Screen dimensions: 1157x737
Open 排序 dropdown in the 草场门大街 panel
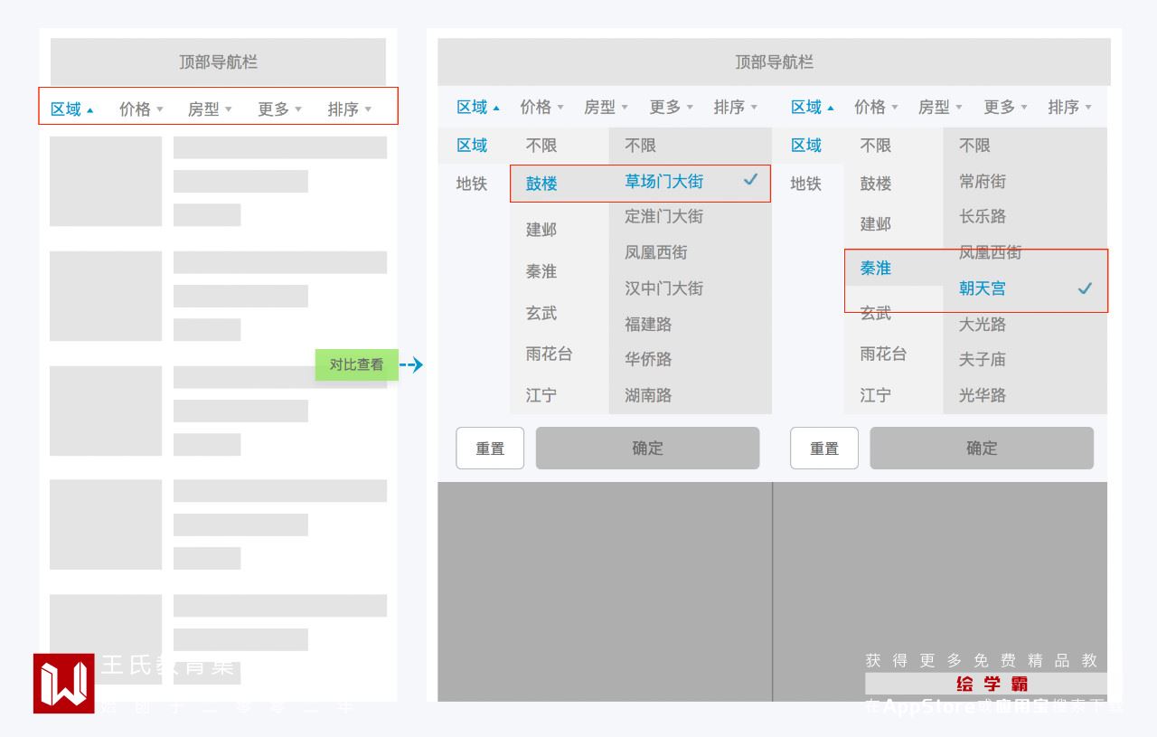tap(735, 108)
